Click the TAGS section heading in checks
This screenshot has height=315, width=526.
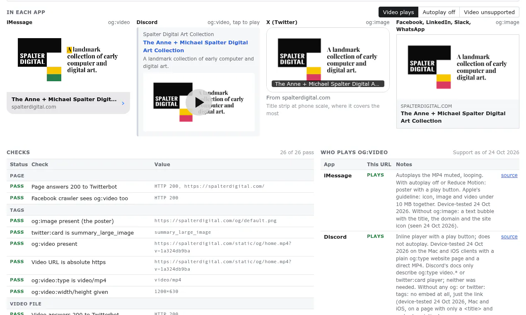click(17, 210)
